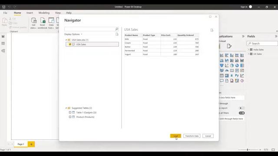Pick the pie chart visual
This screenshot has width=278, height=156.
(x=232, y=65)
